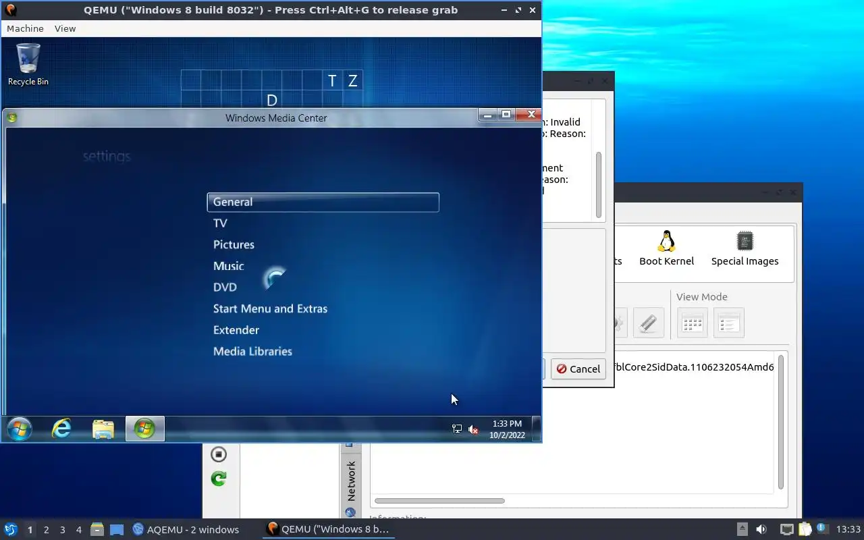Open the Extender settings entry
This screenshot has height=540, width=864.
tap(236, 330)
